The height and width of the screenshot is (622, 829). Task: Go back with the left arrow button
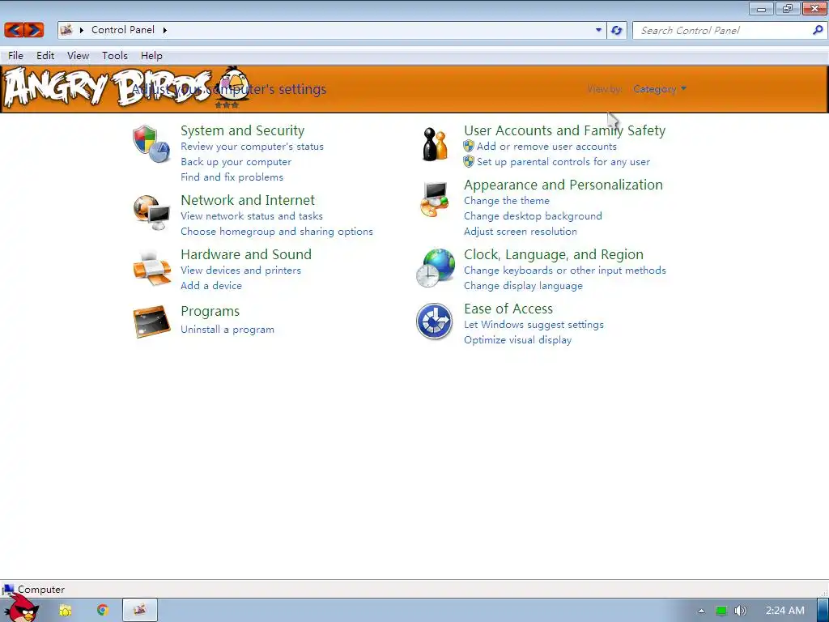point(15,30)
